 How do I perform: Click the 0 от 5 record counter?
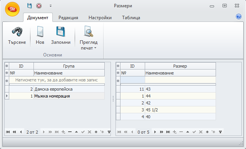(x=143, y=132)
